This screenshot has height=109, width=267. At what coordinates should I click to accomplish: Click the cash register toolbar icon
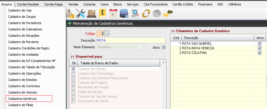92,13
